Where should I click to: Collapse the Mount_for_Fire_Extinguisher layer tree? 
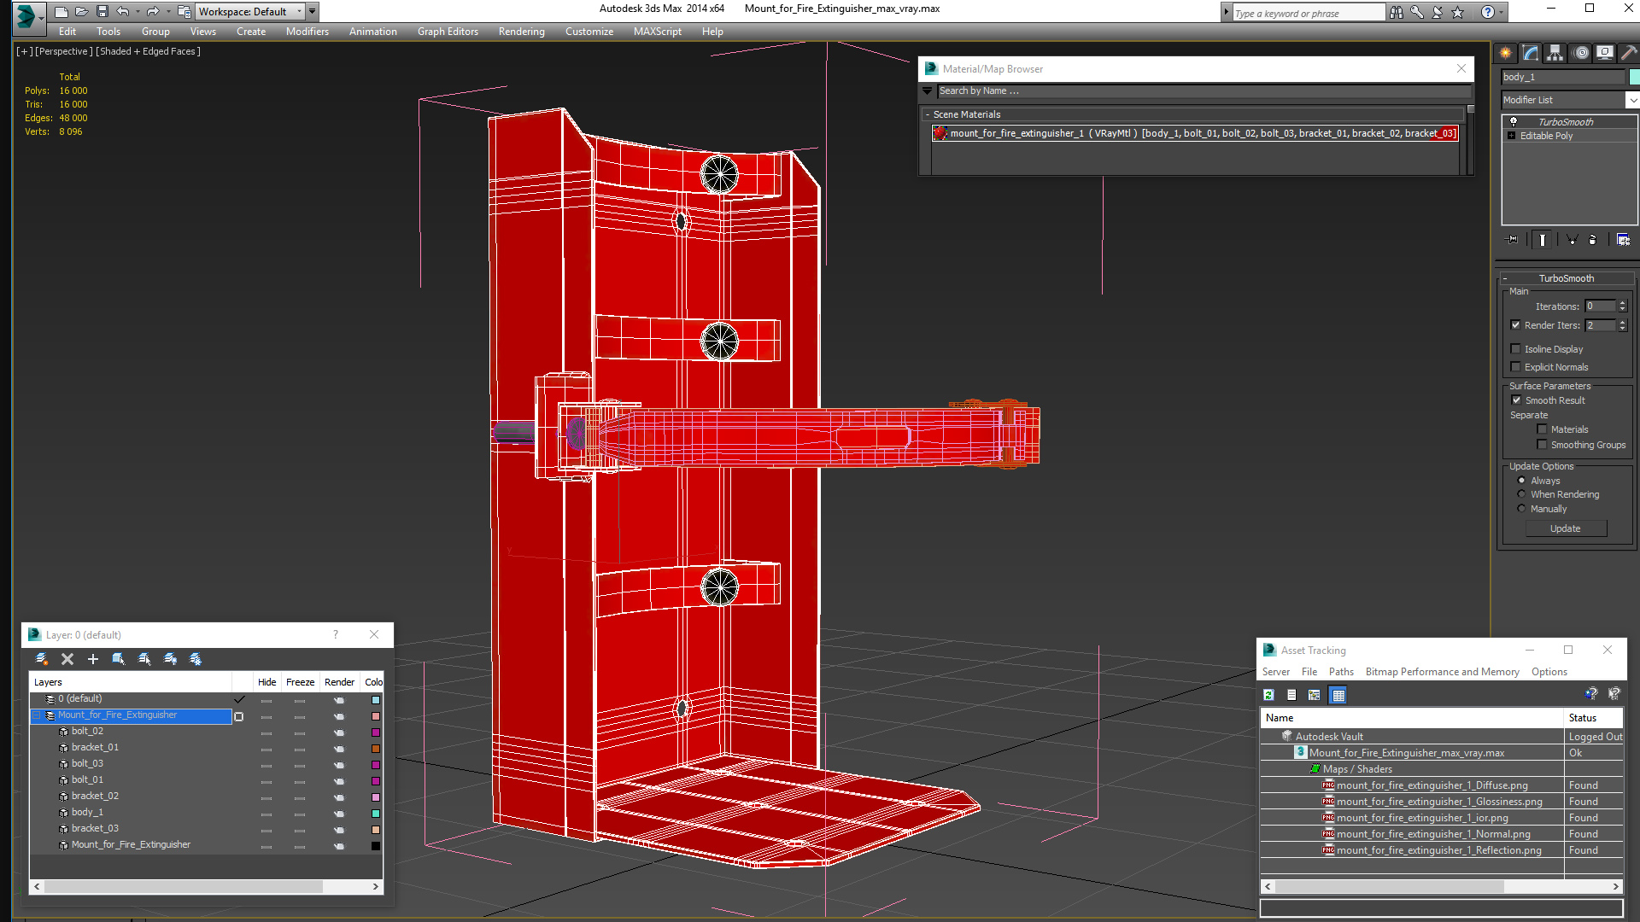(x=37, y=715)
